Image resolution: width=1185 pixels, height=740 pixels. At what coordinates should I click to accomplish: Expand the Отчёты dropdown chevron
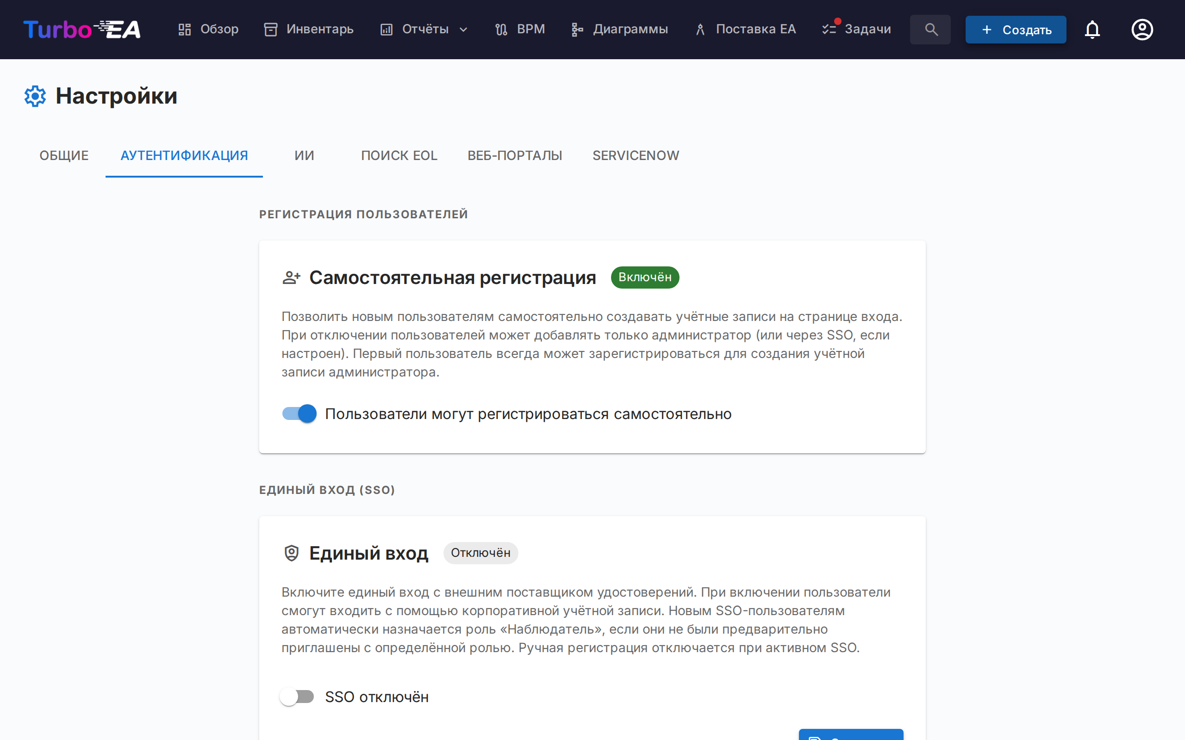[464, 29]
